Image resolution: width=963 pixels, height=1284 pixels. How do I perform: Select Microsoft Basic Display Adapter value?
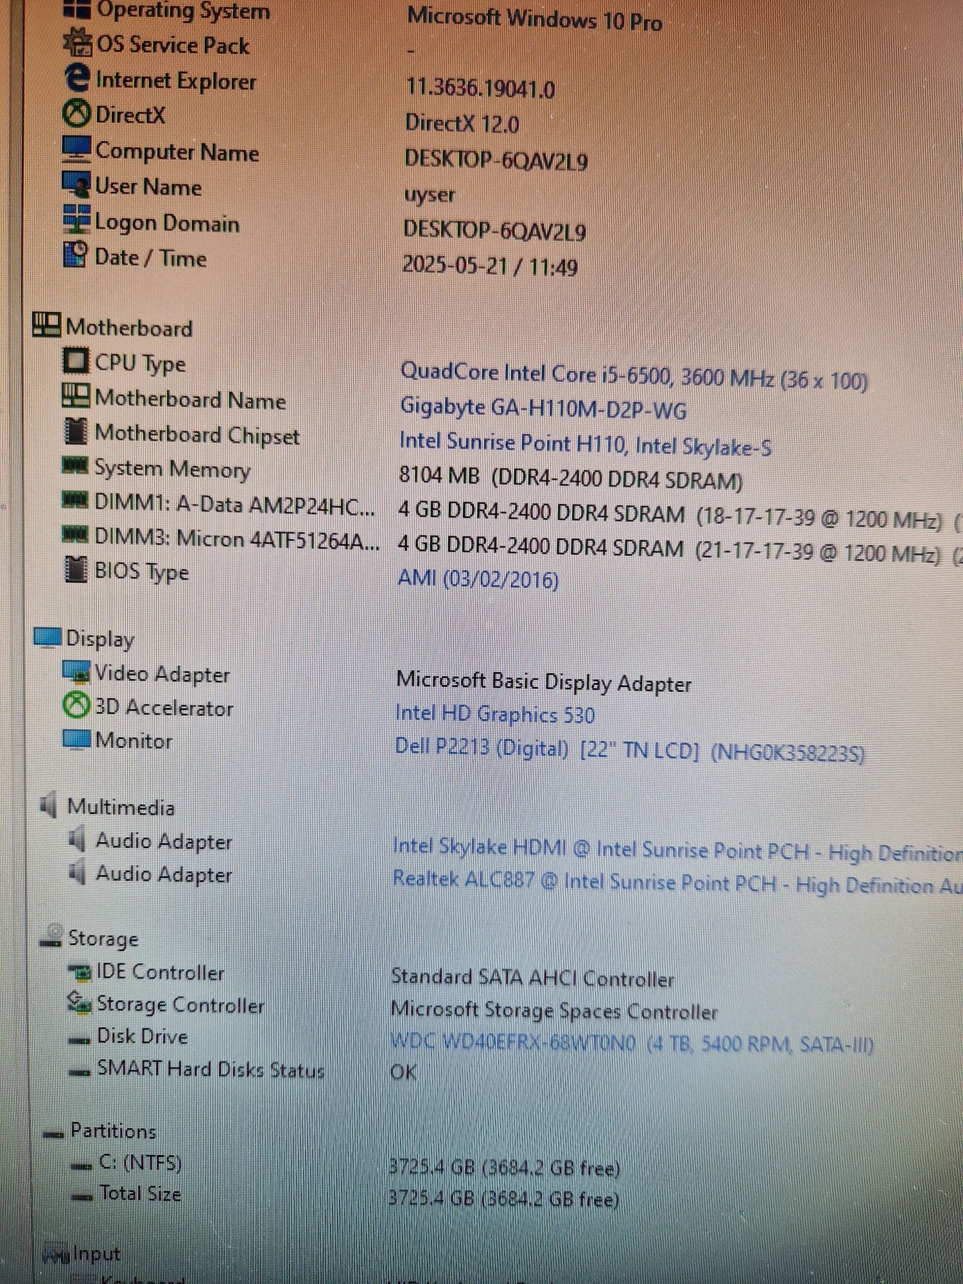click(544, 682)
